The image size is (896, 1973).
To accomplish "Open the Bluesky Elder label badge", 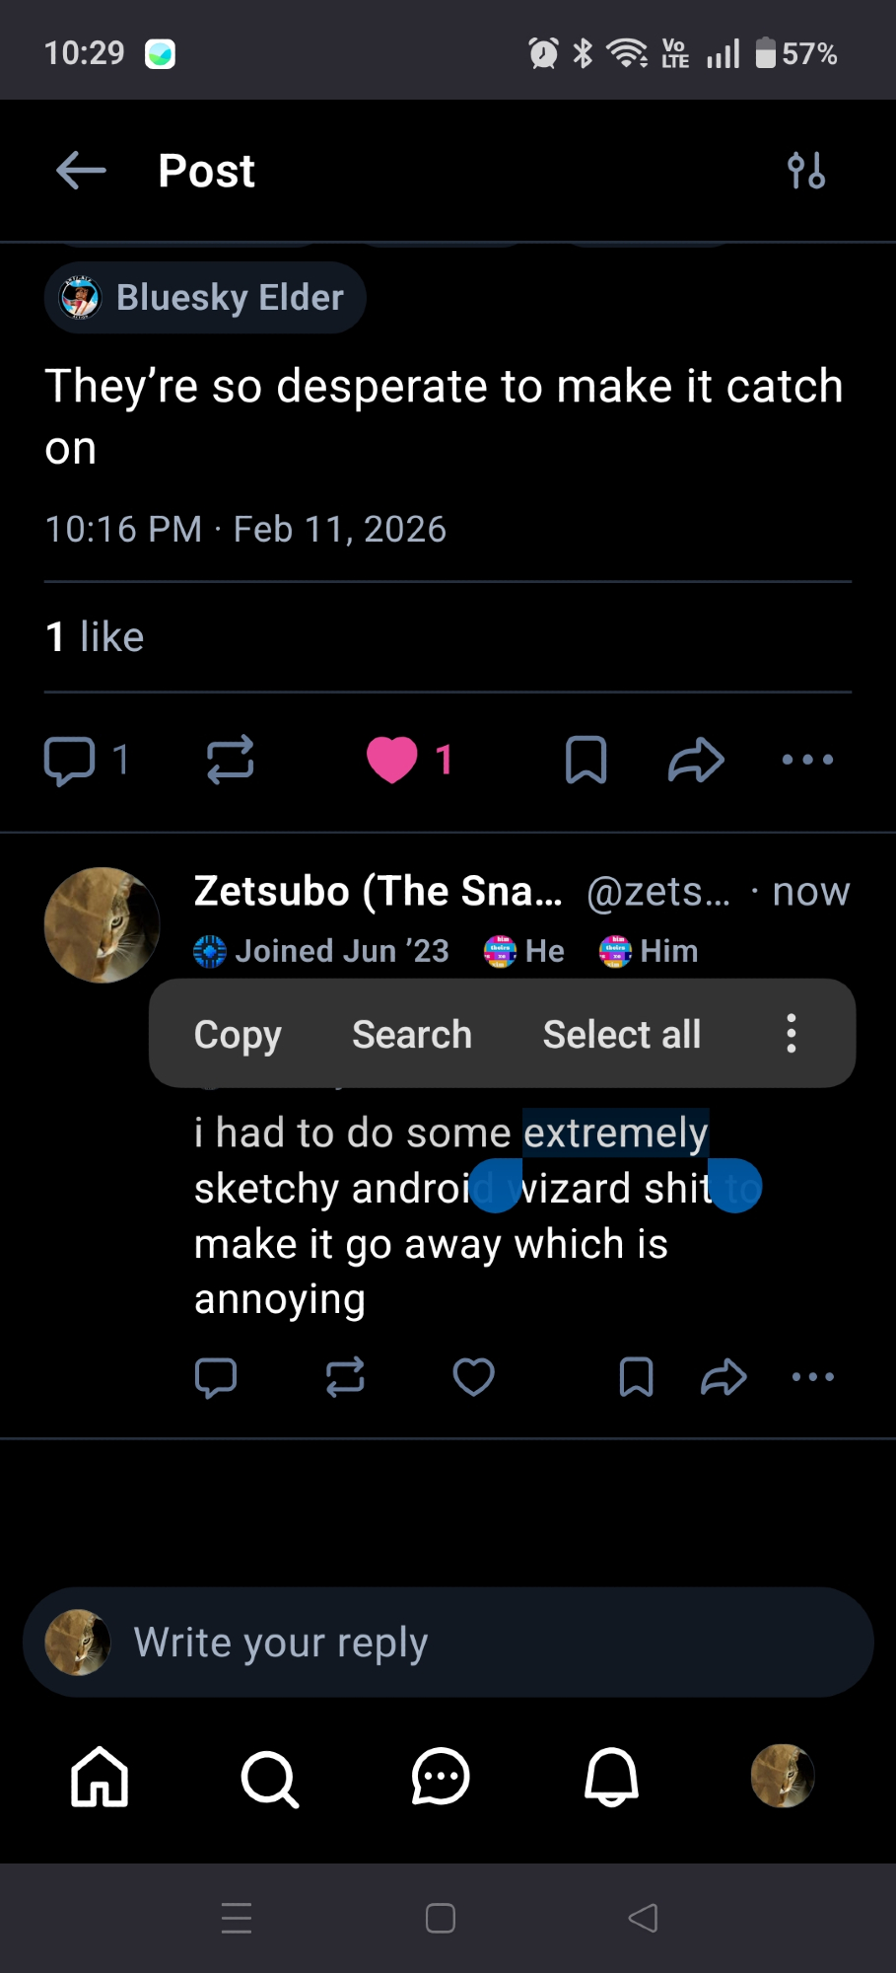I will 205,298.
